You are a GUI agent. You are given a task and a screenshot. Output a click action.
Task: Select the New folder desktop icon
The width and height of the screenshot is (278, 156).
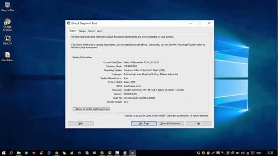tap(7, 57)
